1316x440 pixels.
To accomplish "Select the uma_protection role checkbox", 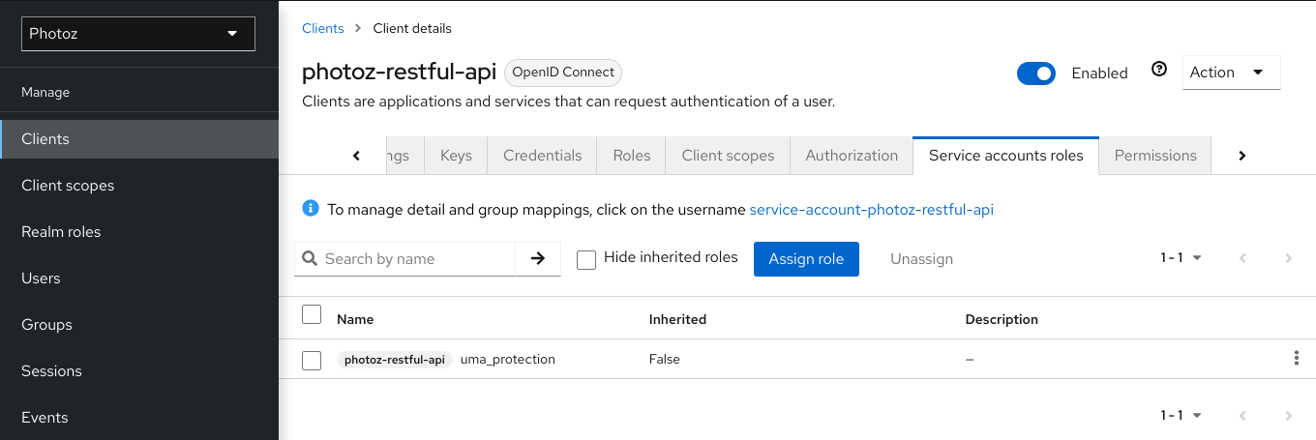I will 312,360.
